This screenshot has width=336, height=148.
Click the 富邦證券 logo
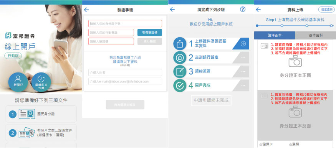20,36
